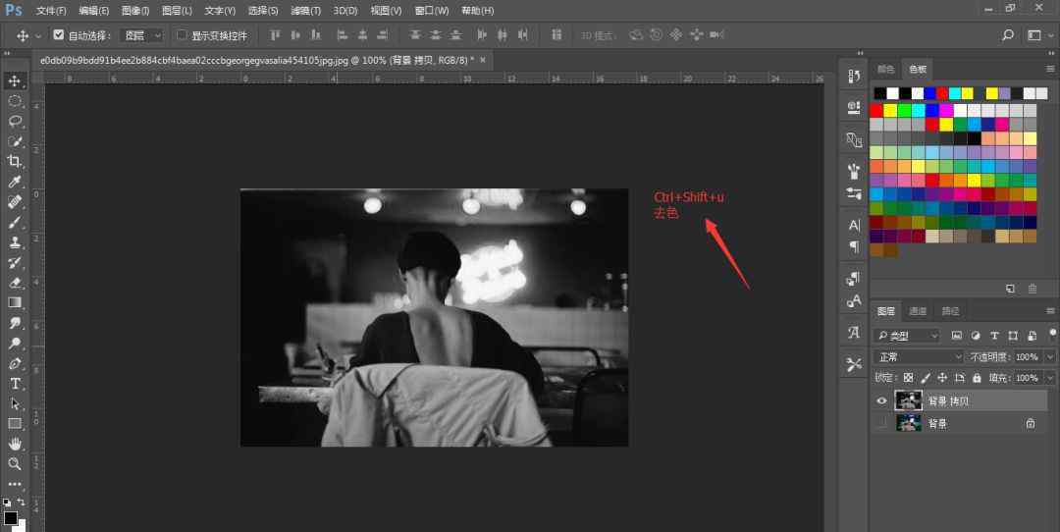Open the 滤镜(T) menu

coord(305,11)
